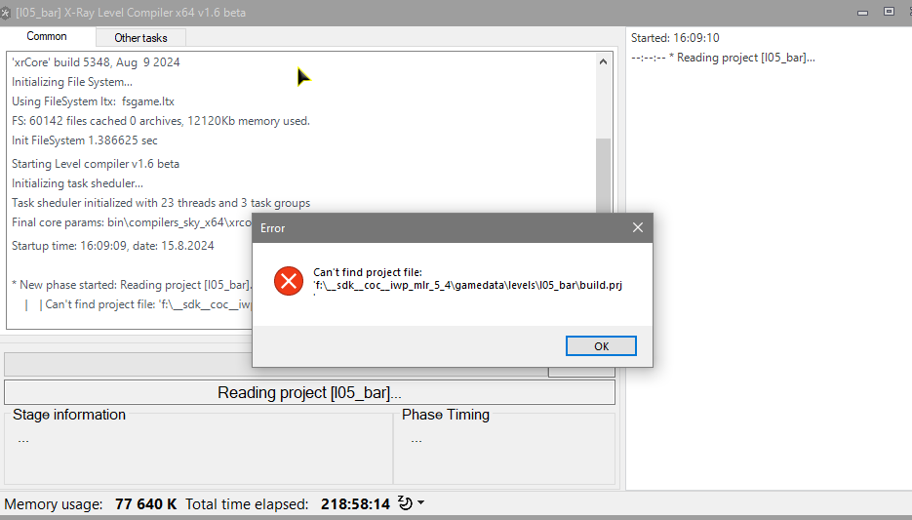This screenshot has height=520, width=912.
Task: Maximize the Level Compiler window
Action: 889,12
